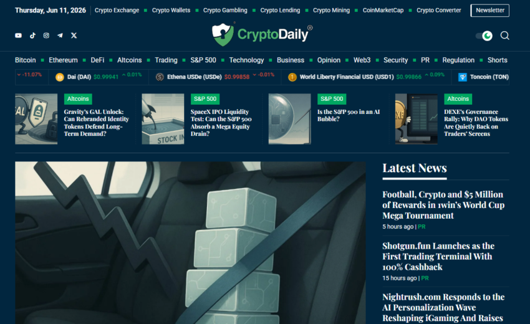Open the DEXE article thumbnail
Viewport: 530px width, 324px height.
click(417, 119)
